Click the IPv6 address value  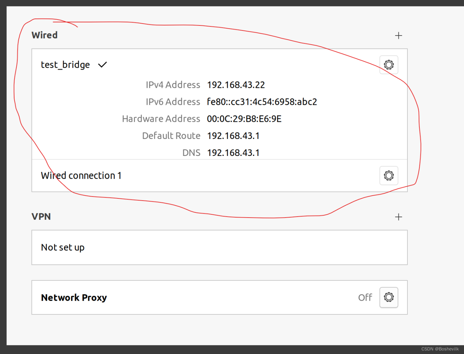(x=262, y=102)
